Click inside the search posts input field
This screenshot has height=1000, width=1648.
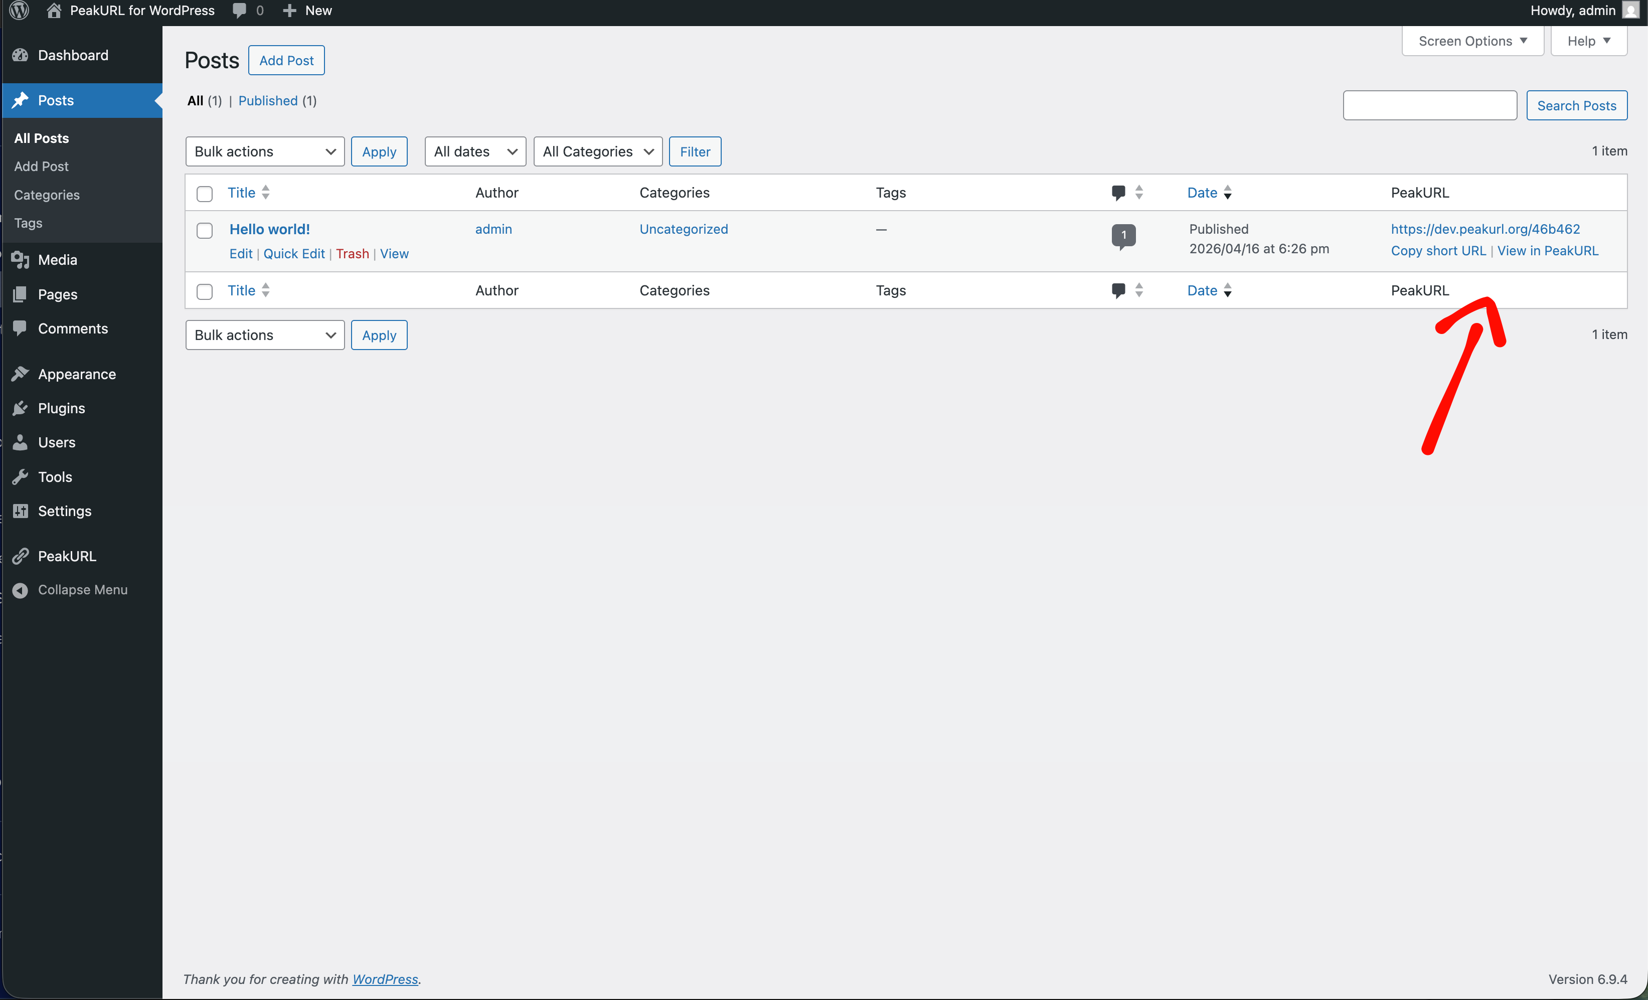click(1430, 105)
